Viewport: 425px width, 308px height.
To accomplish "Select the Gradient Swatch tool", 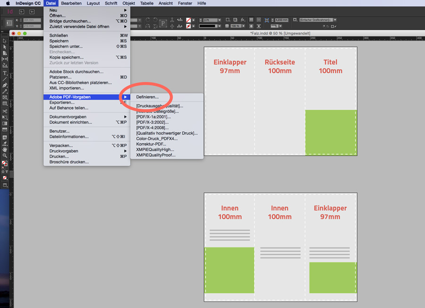I will click(x=5, y=123).
